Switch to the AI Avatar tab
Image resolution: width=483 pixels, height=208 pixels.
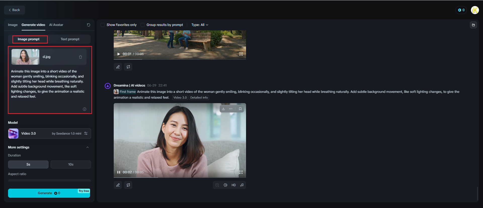pos(56,25)
